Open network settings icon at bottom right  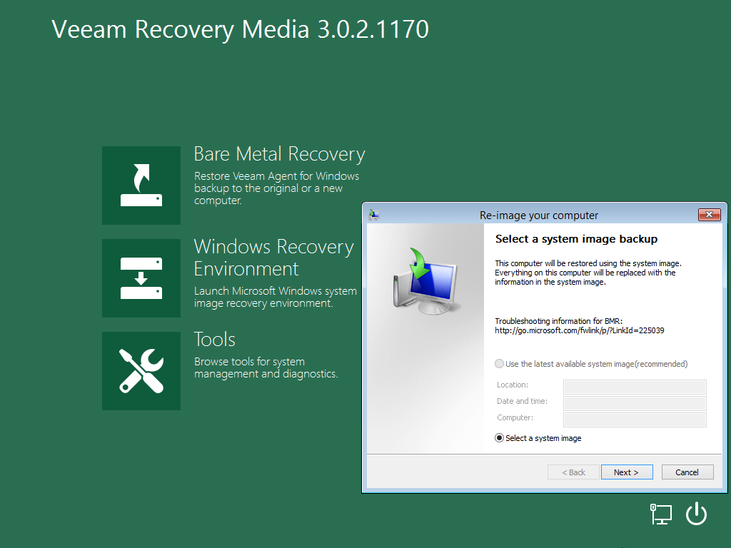[x=661, y=514]
